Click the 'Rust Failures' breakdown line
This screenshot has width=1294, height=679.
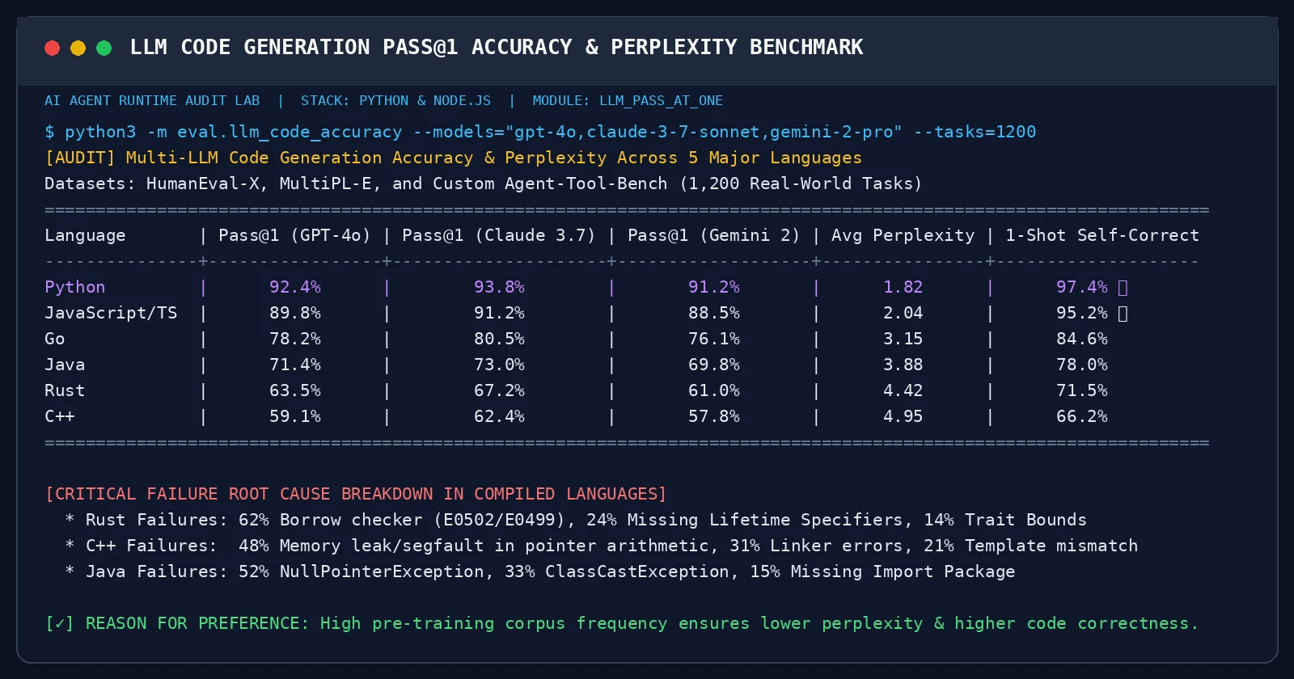click(x=576, y=520)
